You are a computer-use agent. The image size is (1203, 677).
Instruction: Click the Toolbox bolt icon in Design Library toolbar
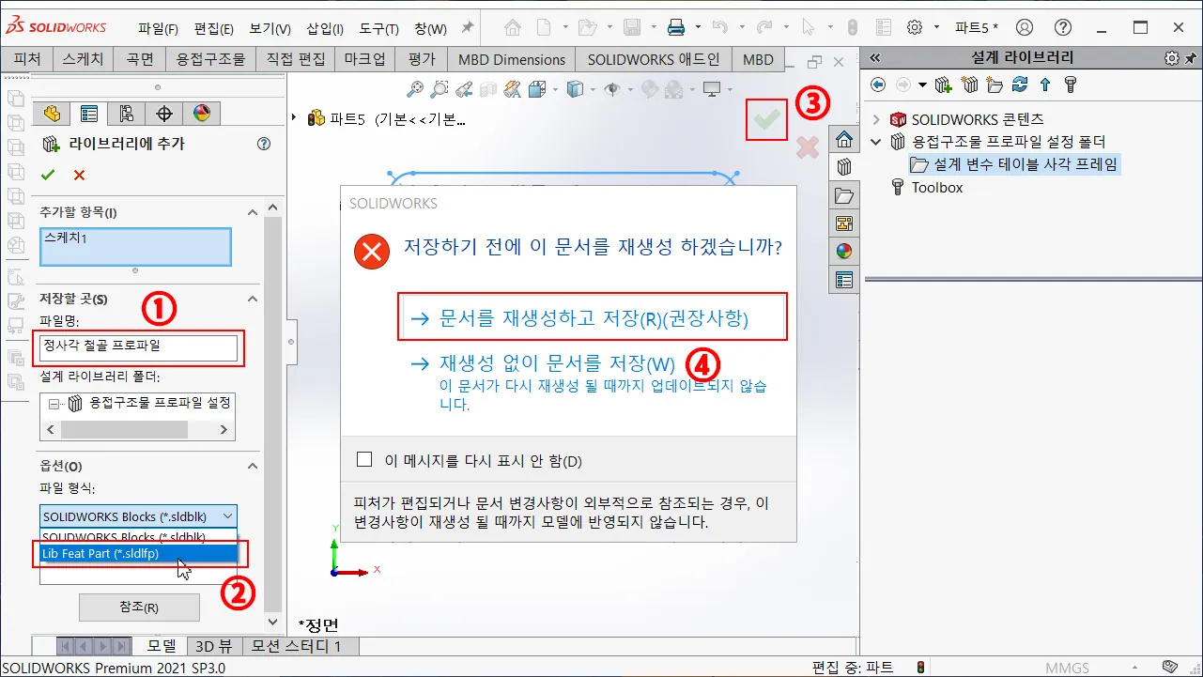pyautogui.click(x=1069, y=85)
